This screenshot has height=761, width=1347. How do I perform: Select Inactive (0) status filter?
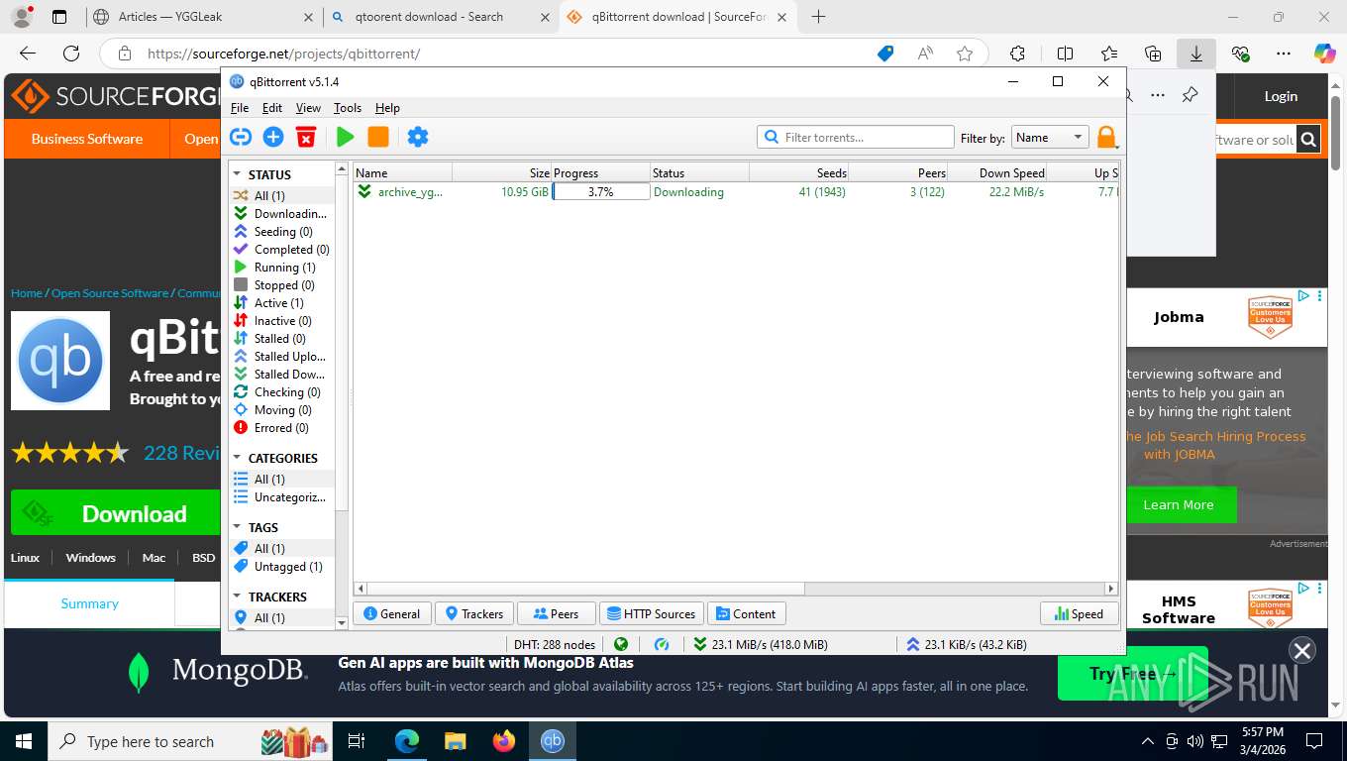click(281, 321)
